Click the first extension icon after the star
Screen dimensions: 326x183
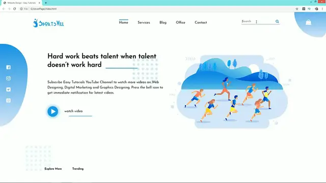[304, 9]
